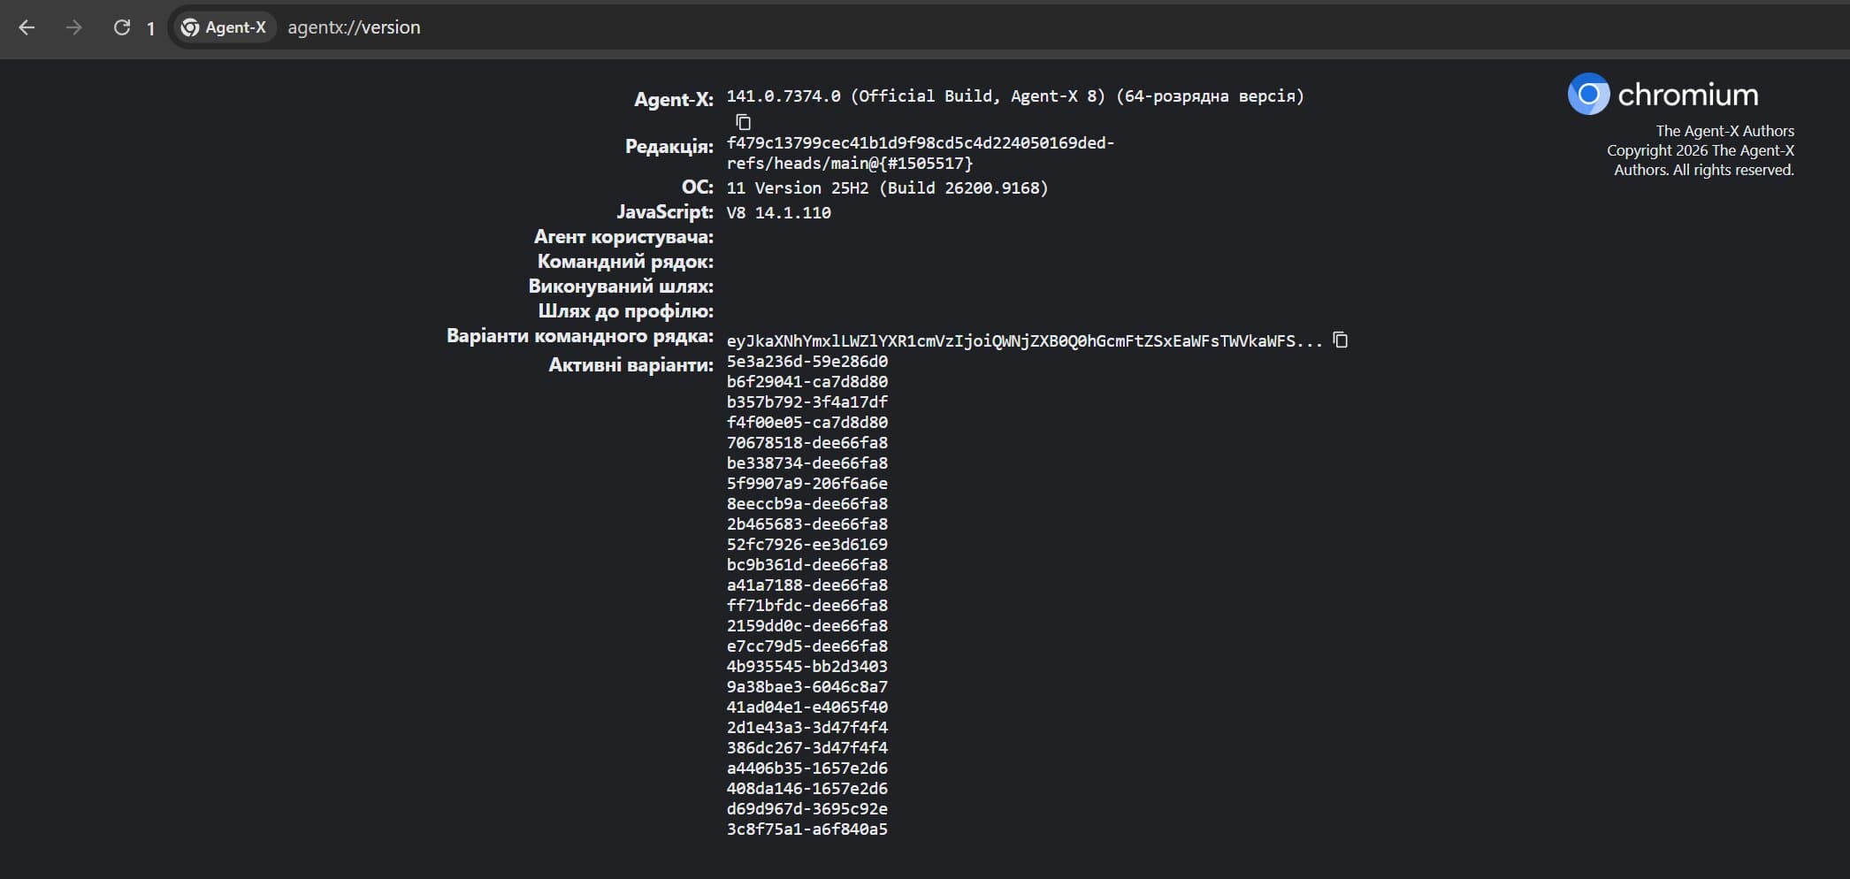Go back with the back arrow
Image resolution: width=1850 pixels, height=879 pixels.
click(x=27, y=27)
